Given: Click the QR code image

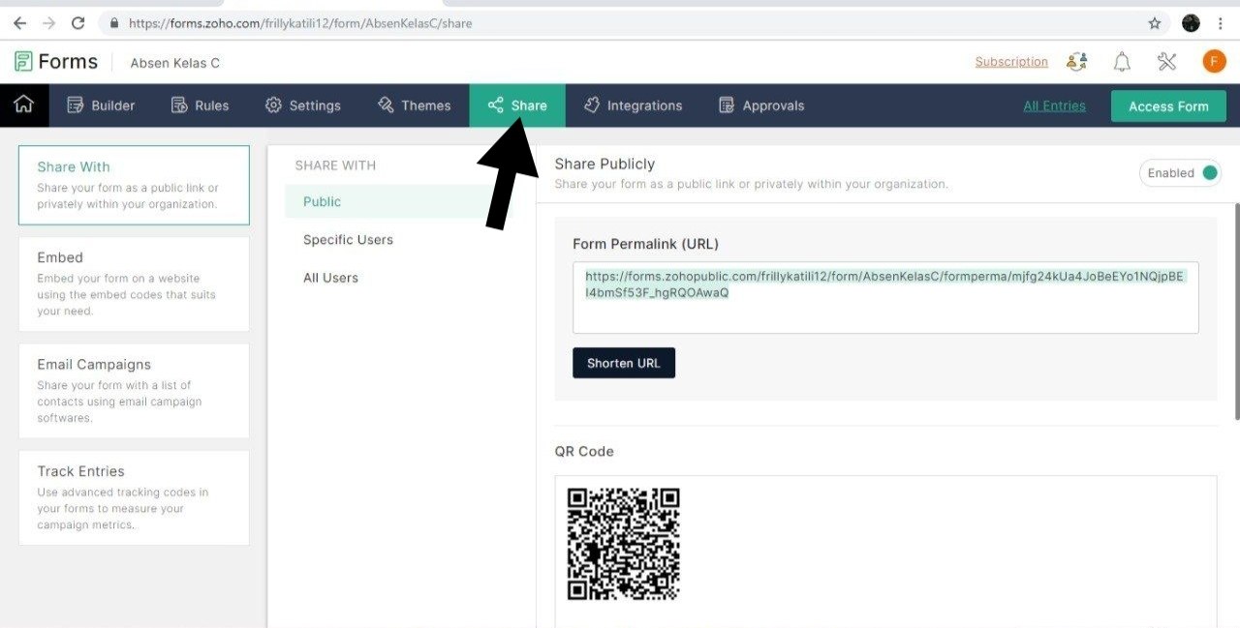Looking at the screenshot, I should pyautogui.click(x=623, y=544).
